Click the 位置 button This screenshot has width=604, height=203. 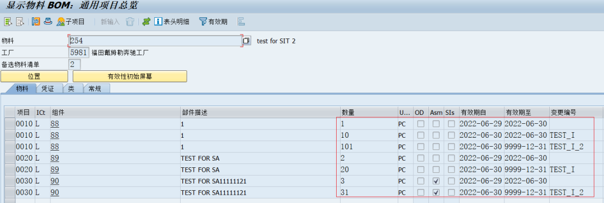click(34, 76)
